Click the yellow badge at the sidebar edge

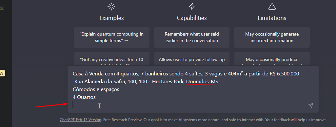pos(2,73)
